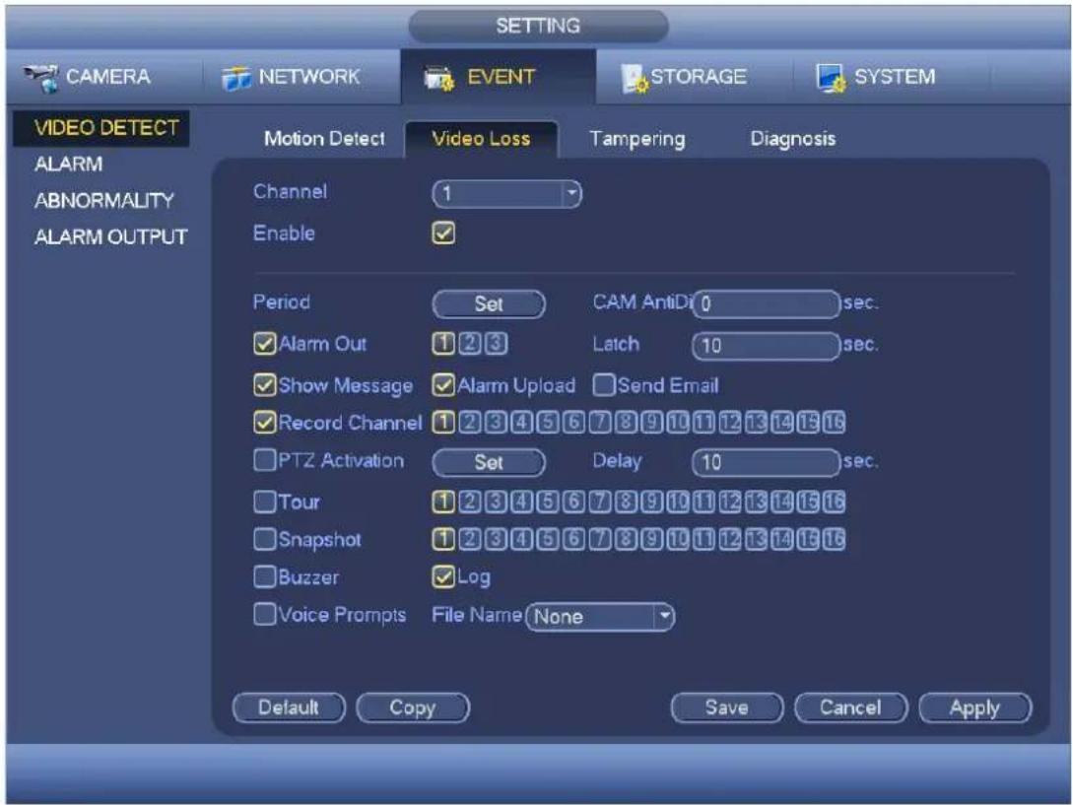This screenshot has height=805, width=1073.
Task: Uncheck the Alarm Out checkbox
Action: click(x=265, y=344)
